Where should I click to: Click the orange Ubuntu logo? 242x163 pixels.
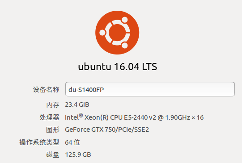point(117,33)
